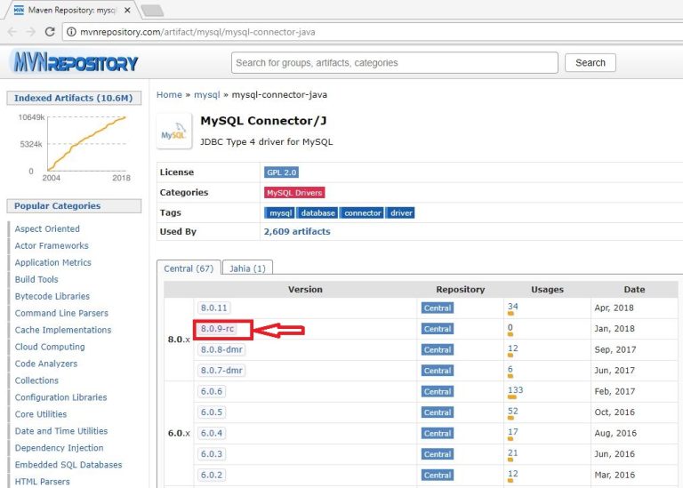The width and height of the screenshot is (683, 488).
Task: Click the connector tag
Action: tap(363, 212)
